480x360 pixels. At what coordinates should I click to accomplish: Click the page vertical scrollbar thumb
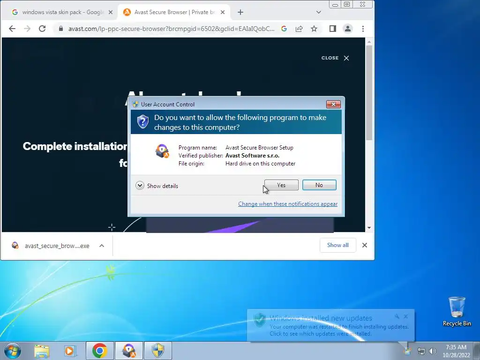[x=369, y=92]
